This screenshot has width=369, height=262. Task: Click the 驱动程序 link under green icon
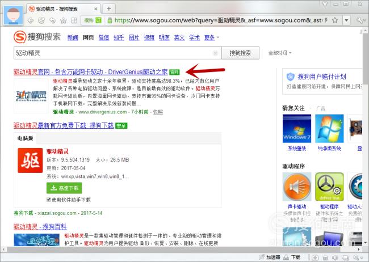click(x=329, y=206)
